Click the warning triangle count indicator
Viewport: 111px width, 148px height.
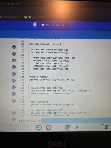(x=33, y=121)
